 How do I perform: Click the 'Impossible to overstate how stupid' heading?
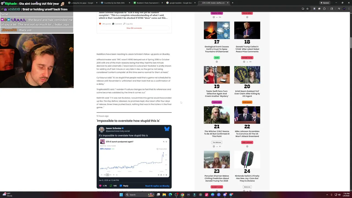tap(128, 121)
